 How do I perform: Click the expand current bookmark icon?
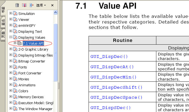pyautogui.click(x=32, y=5)
